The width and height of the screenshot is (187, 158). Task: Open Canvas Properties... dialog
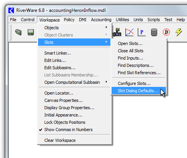(x=74, y=100)
